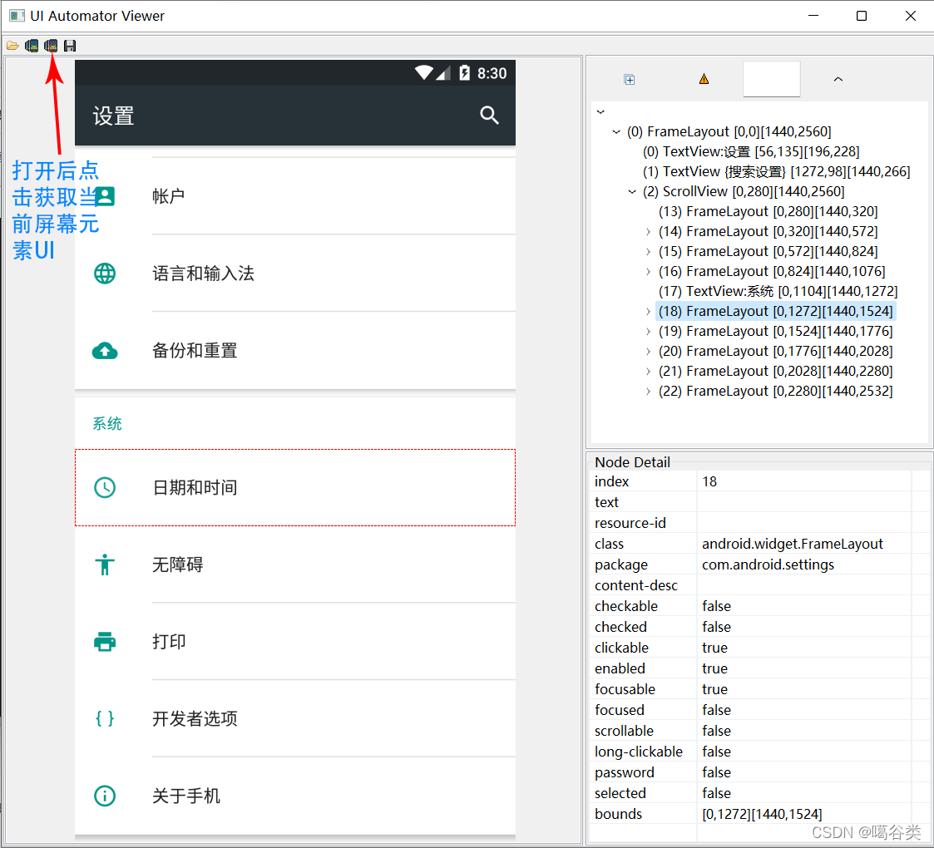
Task: Tap the clock icon for 日期和时间
Action: coord(105,488)
